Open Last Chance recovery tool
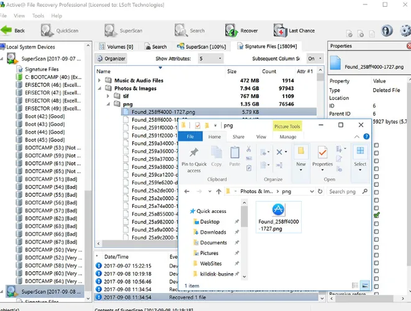The width and height of the screenshot is (411, 311). coord(294,30)
